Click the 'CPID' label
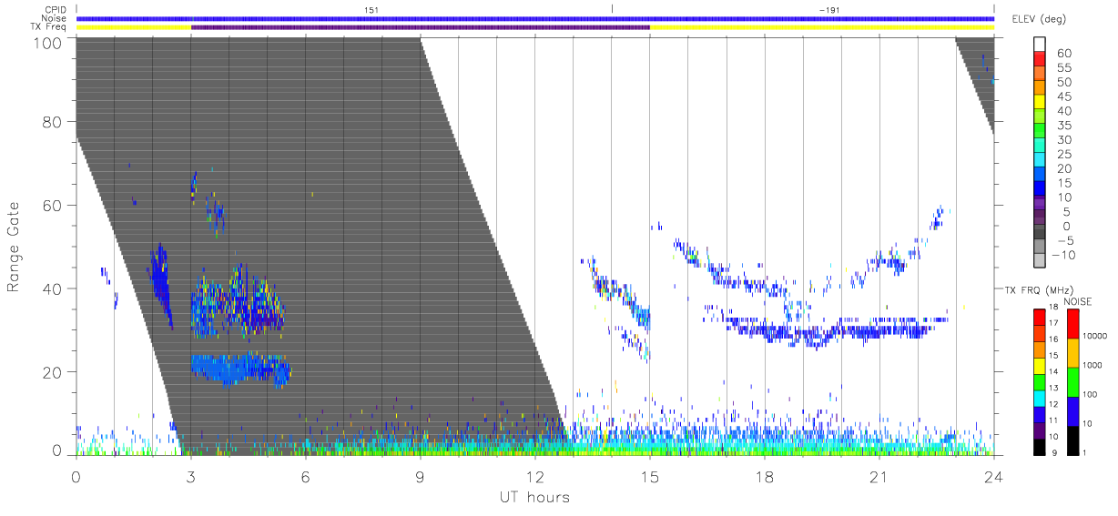 tap(56, 9)
